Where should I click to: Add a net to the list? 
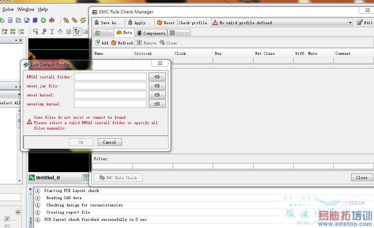coord(102,43)
